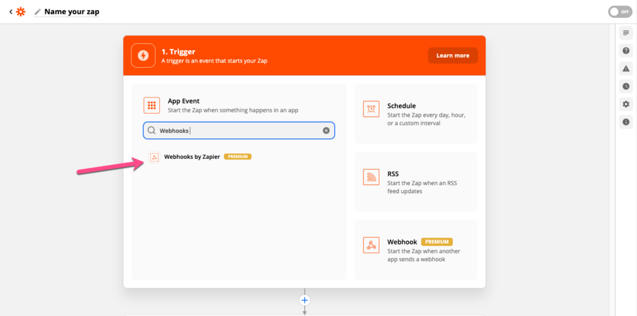Click the lightning bolt Trigger icon

pyautogui.click(x=143, y=56)
